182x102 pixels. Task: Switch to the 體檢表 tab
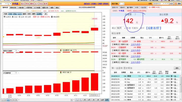tap(122, 7)
